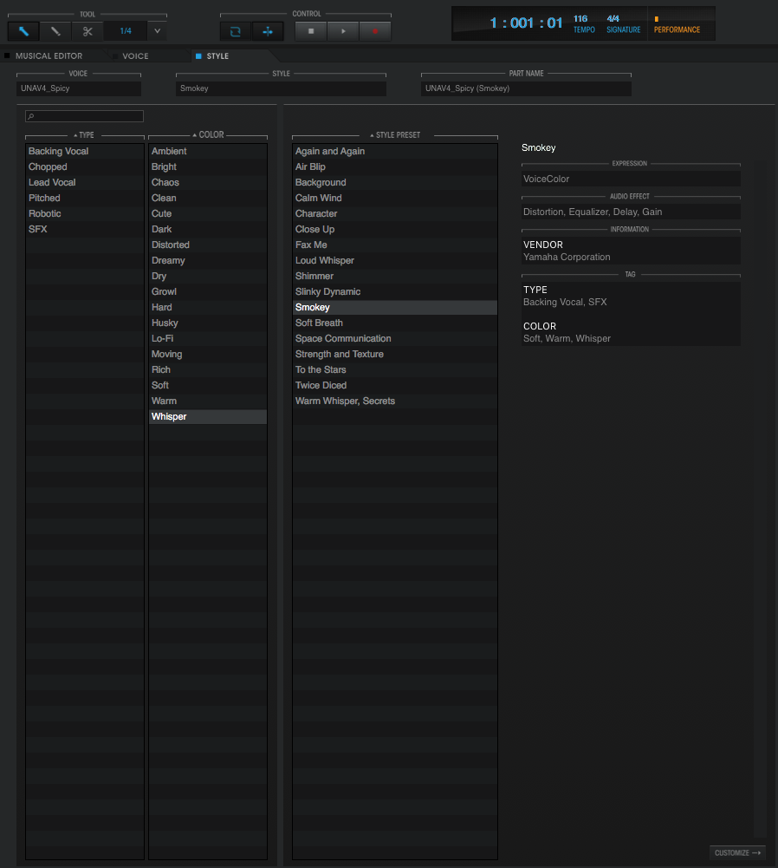Click the Record button
The image size is (778, 868).
pyautogui.click(x=375, y=31)
